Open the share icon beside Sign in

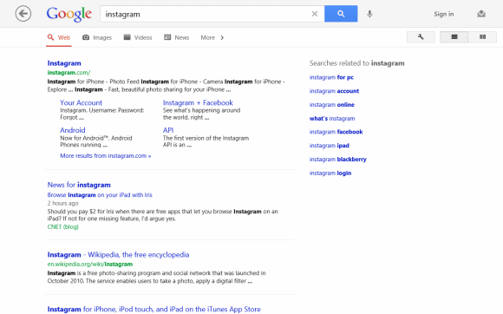point(481,14)
